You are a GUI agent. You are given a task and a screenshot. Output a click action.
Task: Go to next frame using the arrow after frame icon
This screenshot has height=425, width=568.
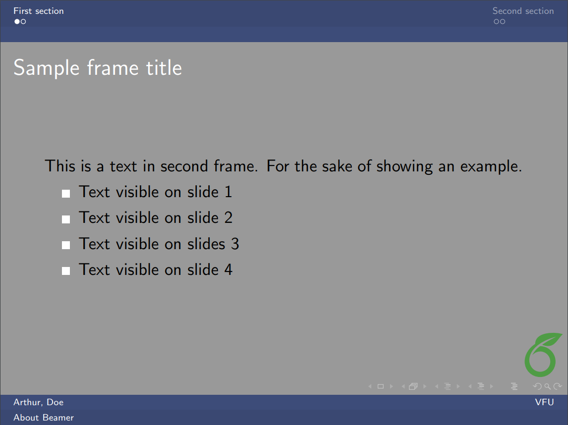point(425,386)
